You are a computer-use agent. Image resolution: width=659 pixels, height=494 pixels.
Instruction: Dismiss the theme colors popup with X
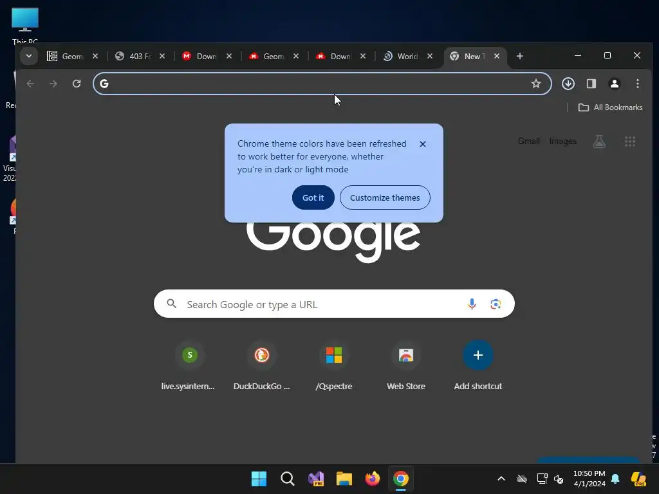point(423,144)
